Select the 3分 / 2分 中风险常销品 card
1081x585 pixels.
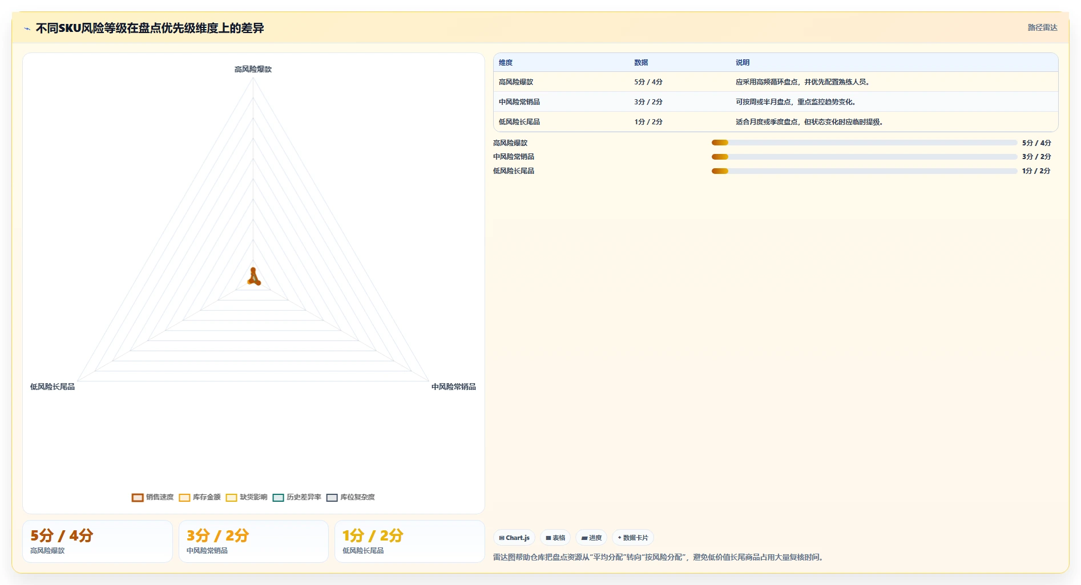click(x=253, y=541)
